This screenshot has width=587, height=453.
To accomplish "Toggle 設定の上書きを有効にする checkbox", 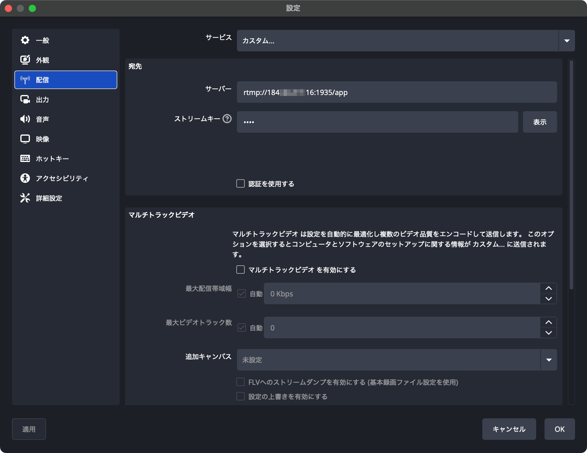I will tap(241, 396).
